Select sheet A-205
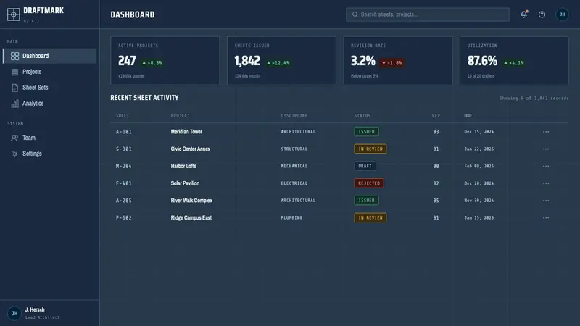 (123, 201)
